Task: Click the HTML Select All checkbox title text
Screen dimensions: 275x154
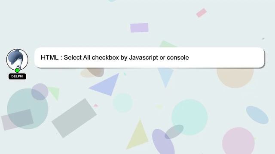Action: tap(115, 57)
